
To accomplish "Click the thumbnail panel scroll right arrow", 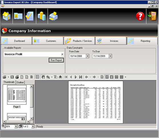I will pos(28,121).
